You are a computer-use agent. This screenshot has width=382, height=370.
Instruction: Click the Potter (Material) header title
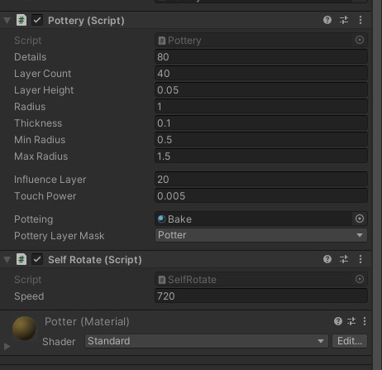tap(87, 322)
